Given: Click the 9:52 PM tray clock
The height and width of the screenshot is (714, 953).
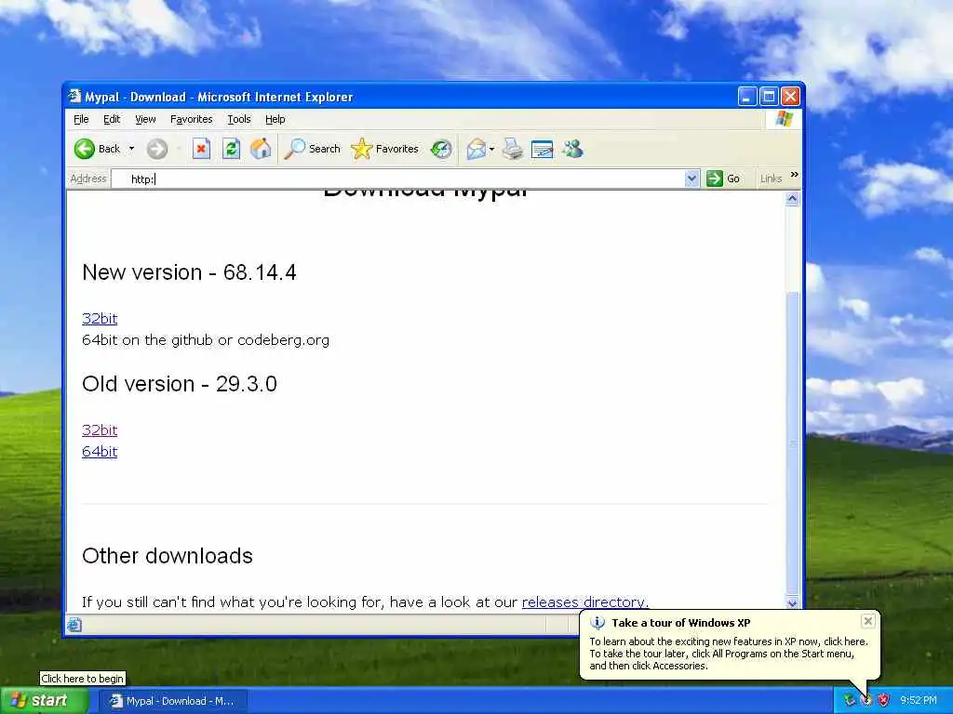Looking at the screenshot, I should tap(919, 701).
